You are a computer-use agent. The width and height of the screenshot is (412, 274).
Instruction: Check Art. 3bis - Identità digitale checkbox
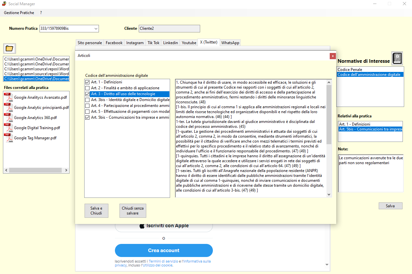click(87, 100)
